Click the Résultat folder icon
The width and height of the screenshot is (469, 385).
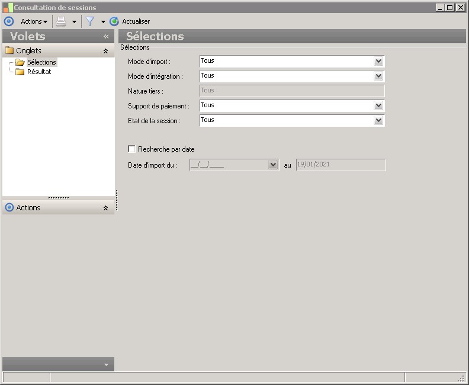[x=20, y=72]
